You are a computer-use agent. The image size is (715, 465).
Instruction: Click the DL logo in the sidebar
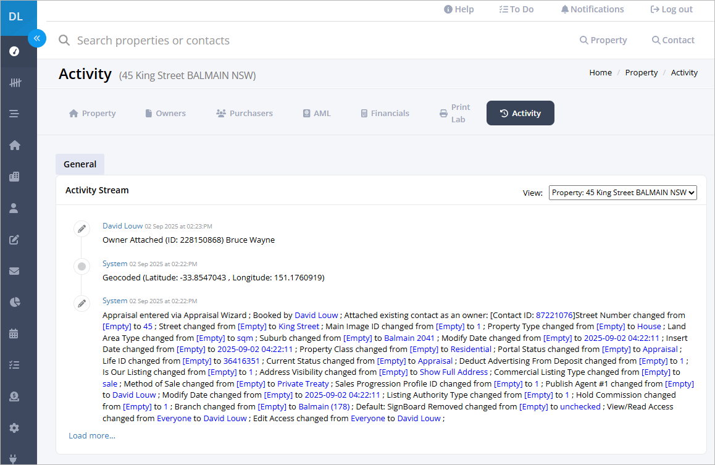(x=16, y=17)
